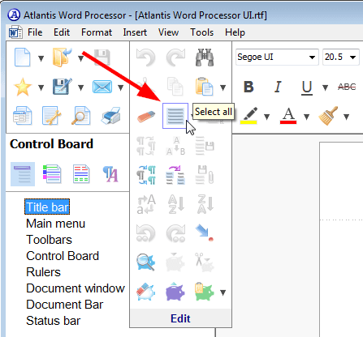
Task: Go to the Document Bar heading
Action: coord(65,305)
